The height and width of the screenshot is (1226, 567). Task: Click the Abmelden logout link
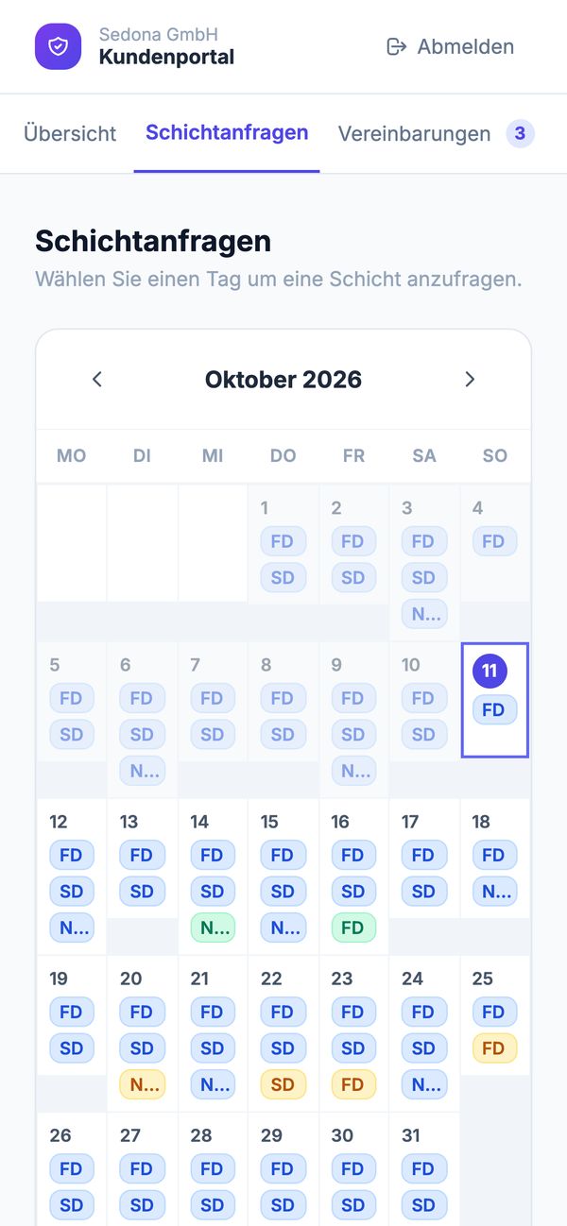tap(451, 46)
